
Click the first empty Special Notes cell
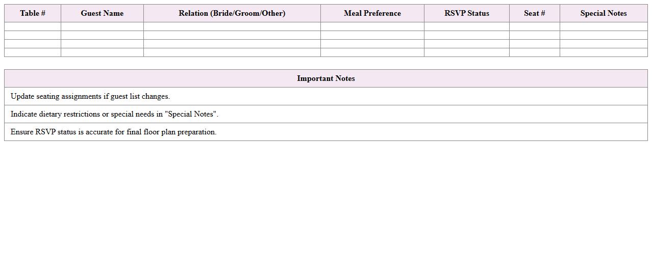pos(603,26)
